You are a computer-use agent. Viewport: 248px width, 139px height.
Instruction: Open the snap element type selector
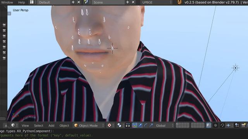[x=229, y=125]
